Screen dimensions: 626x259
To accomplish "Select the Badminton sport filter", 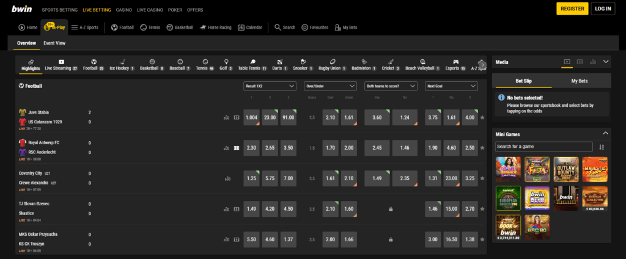I will (364, 65).
